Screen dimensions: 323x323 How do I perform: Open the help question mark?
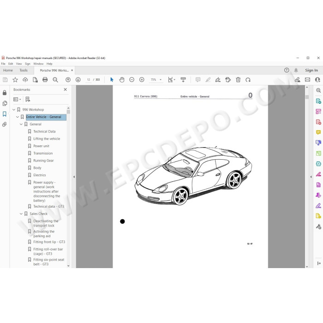click(x=287, y=70)
